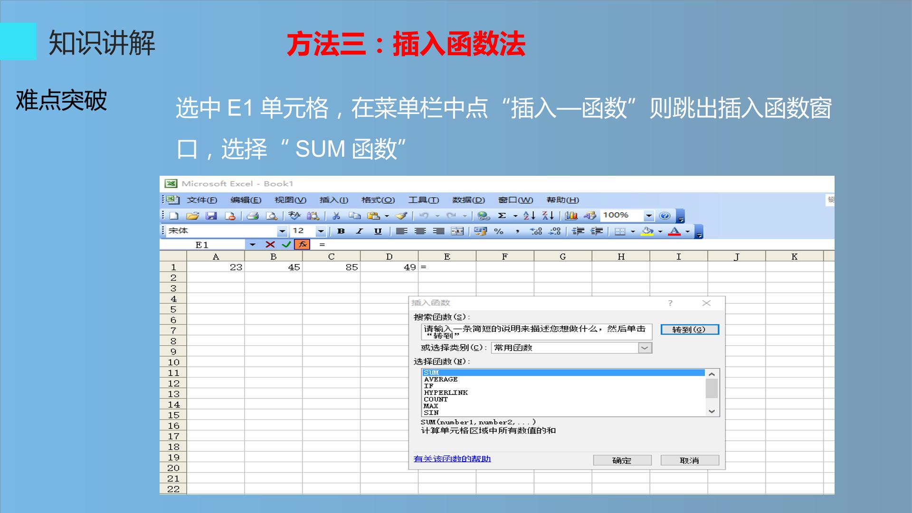
Task: Click the blue Help question mark icon
Action: pyautogui.click(x=665, y=216)
